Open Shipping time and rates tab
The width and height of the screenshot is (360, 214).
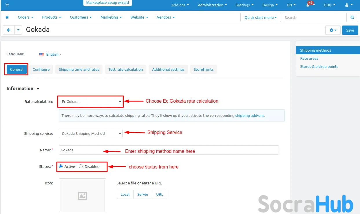pos(79,69)
